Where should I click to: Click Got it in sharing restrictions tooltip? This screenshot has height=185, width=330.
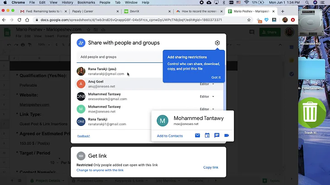tap(216, 77)
